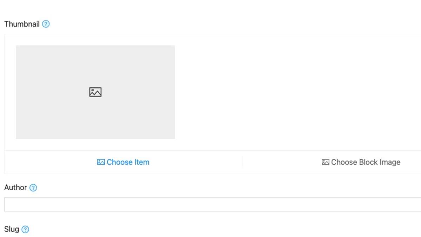Click the placeholder picture icon in thumbnail preview
The width and height of the screenshot is (421, 237).
click(95, 92)
